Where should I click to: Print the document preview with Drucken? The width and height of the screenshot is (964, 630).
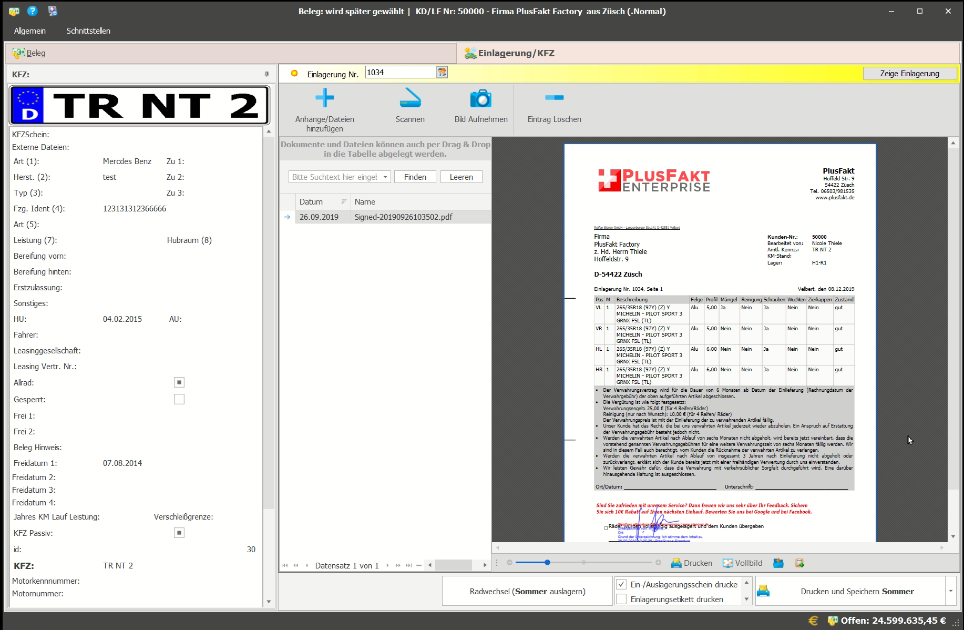(692, 563)
